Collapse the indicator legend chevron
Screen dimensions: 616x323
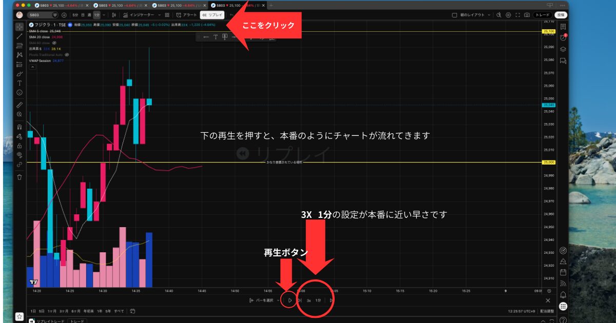coord(32,67)
